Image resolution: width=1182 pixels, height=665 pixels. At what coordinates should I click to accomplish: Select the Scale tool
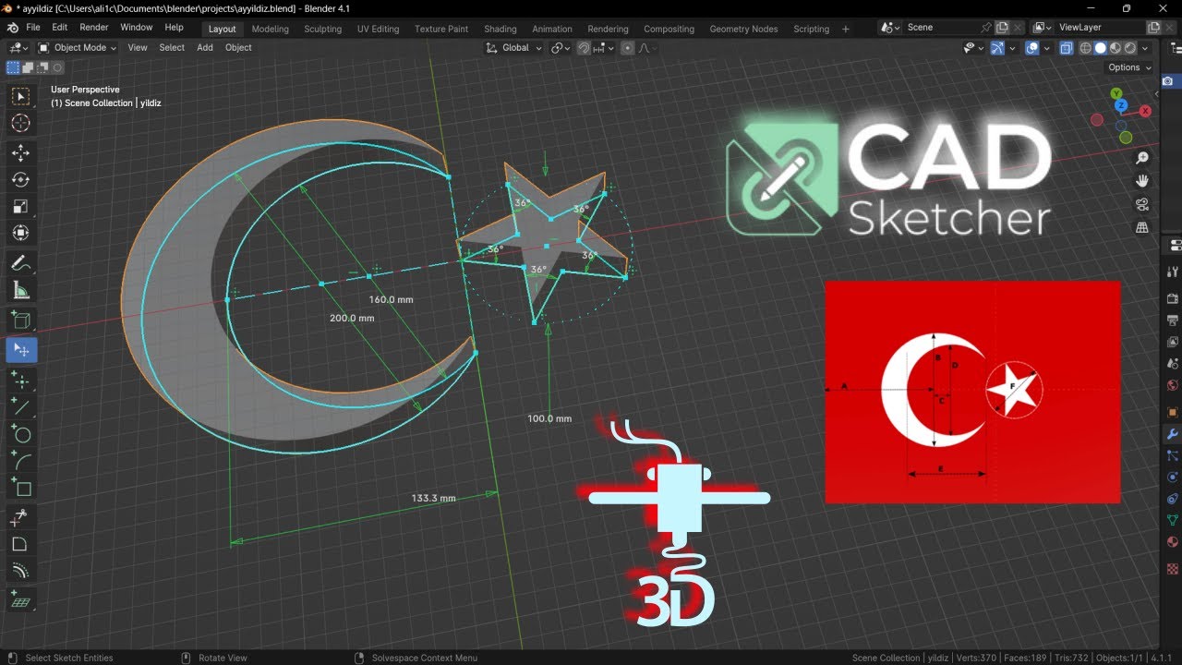point(20,207)
